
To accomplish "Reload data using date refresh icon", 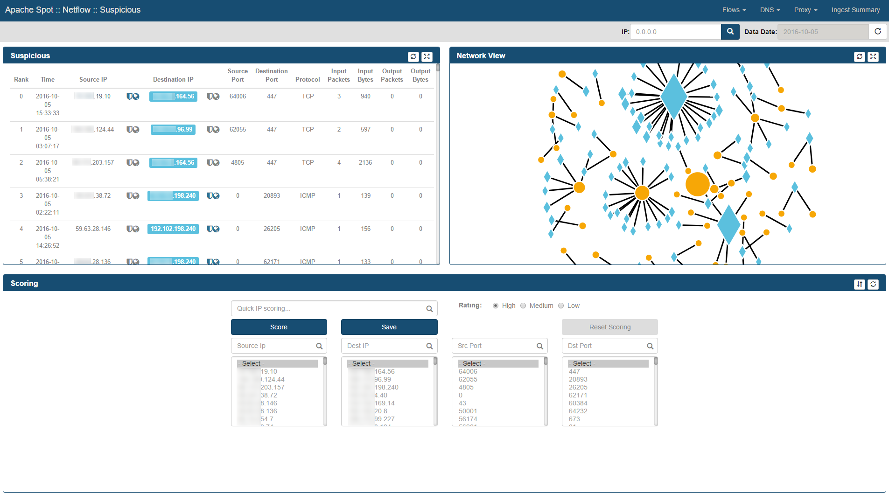I will pyautogui.click(x=877, y=32).
